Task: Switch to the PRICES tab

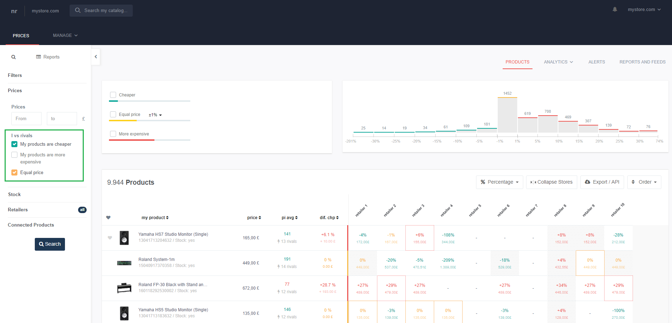Action: [21, 36]
